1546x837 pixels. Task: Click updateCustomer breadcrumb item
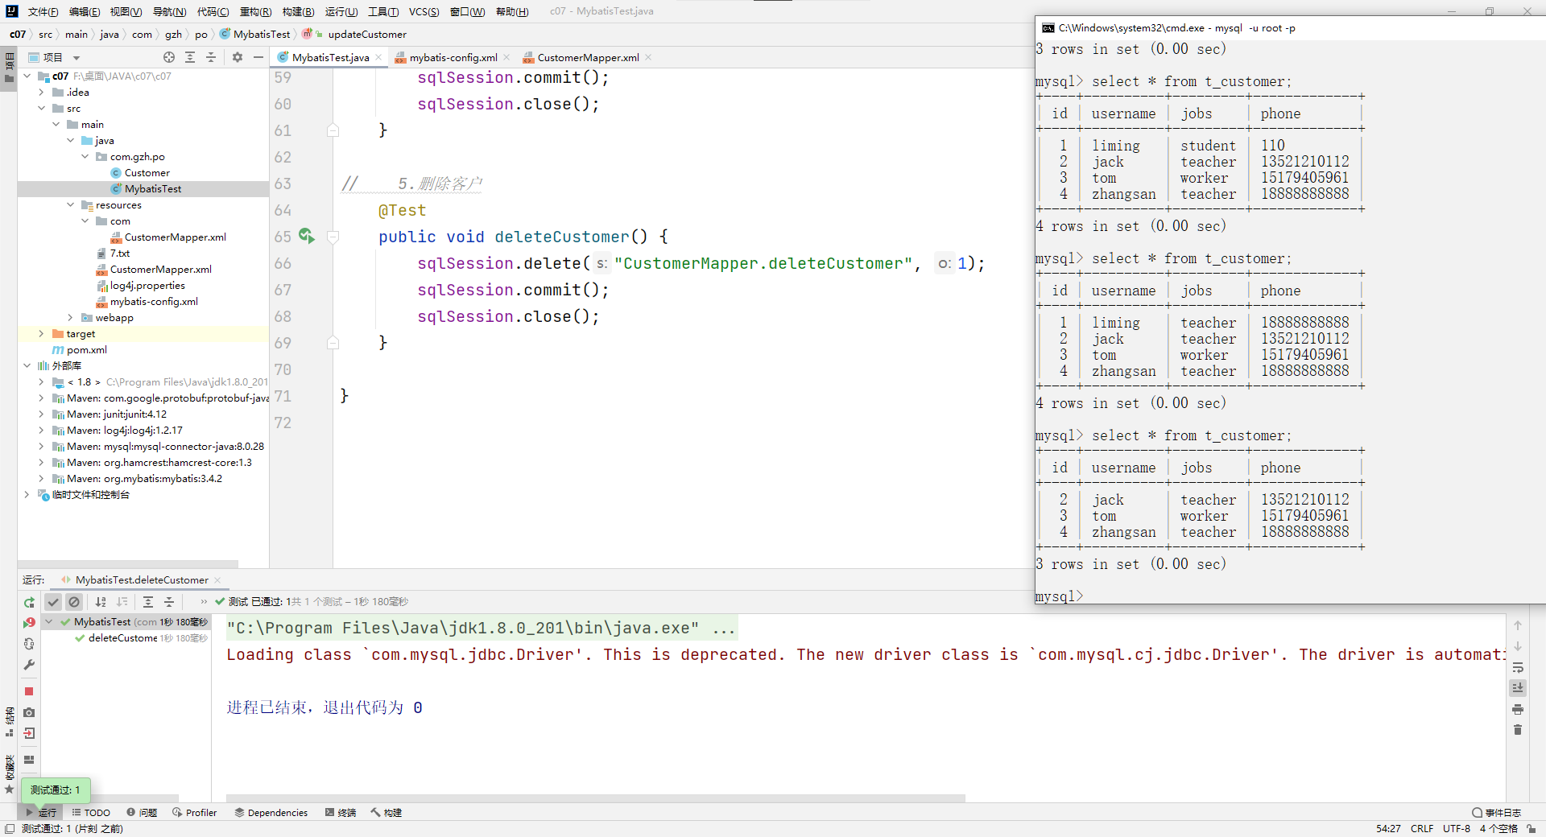[x=367, y=34]
